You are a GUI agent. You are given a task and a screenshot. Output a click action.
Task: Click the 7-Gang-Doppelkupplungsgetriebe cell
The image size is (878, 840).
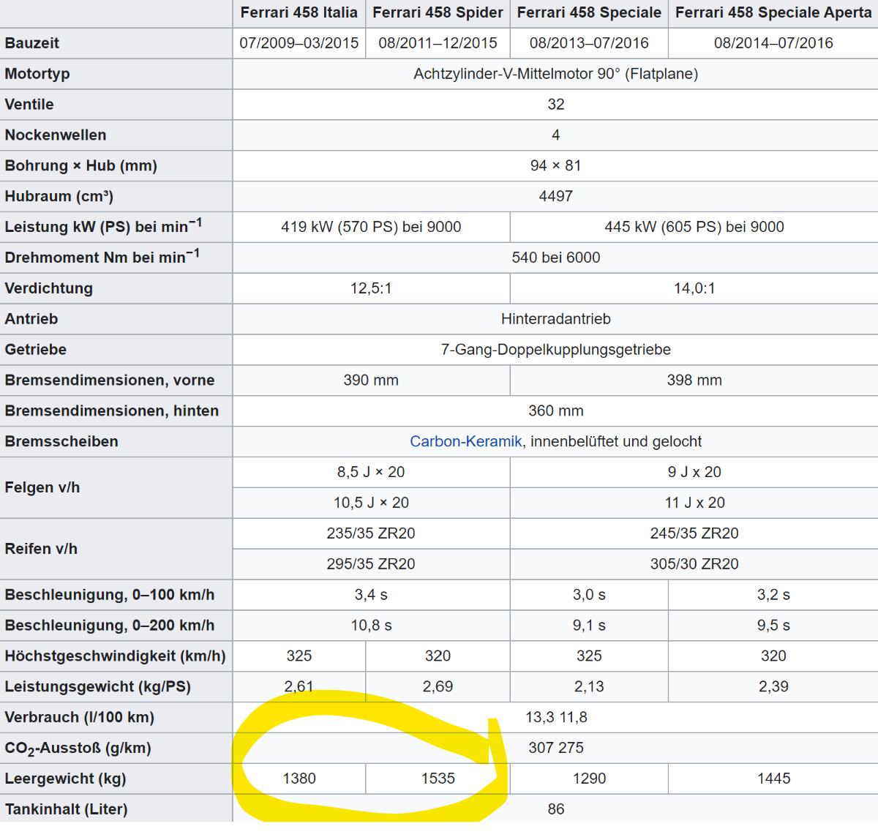pos(555,350)
